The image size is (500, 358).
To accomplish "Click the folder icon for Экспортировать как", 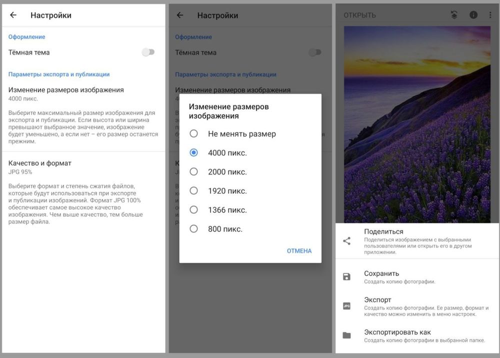I will [x=346, y=335].
